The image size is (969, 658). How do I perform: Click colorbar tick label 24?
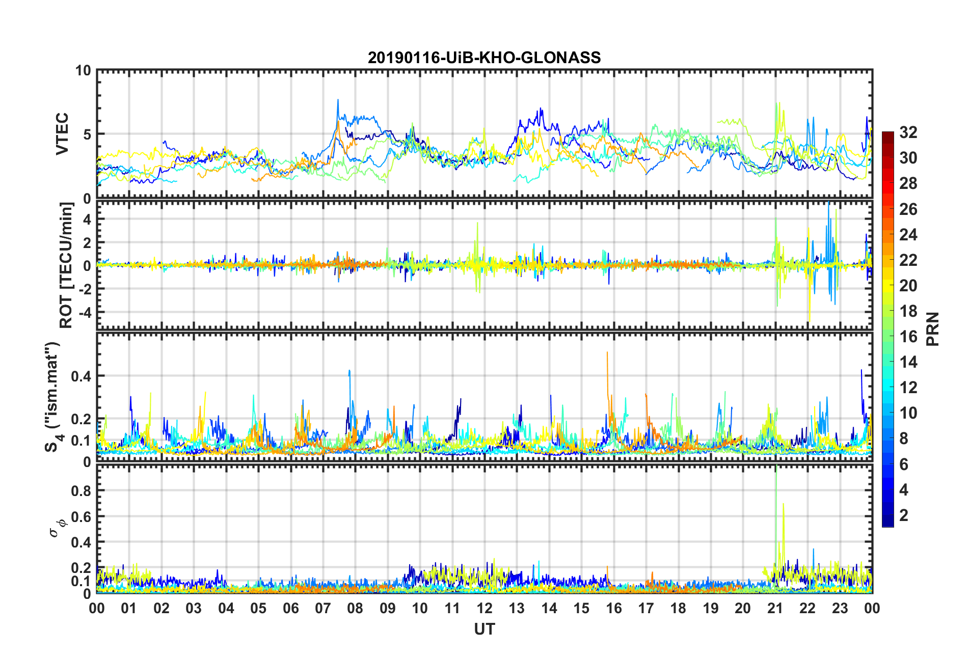908,234
